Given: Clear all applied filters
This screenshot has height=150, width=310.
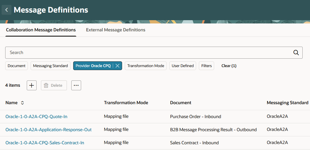Looking at the screenshot, I should coord(229,66).
